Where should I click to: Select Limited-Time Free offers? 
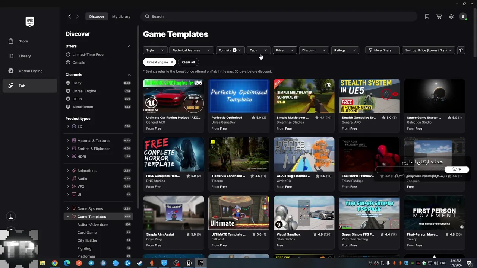(88, 55)
